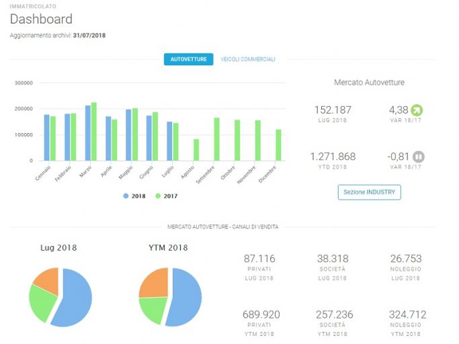Click the 87.116 privati value

pyautogui.click(x=259, y=259)
